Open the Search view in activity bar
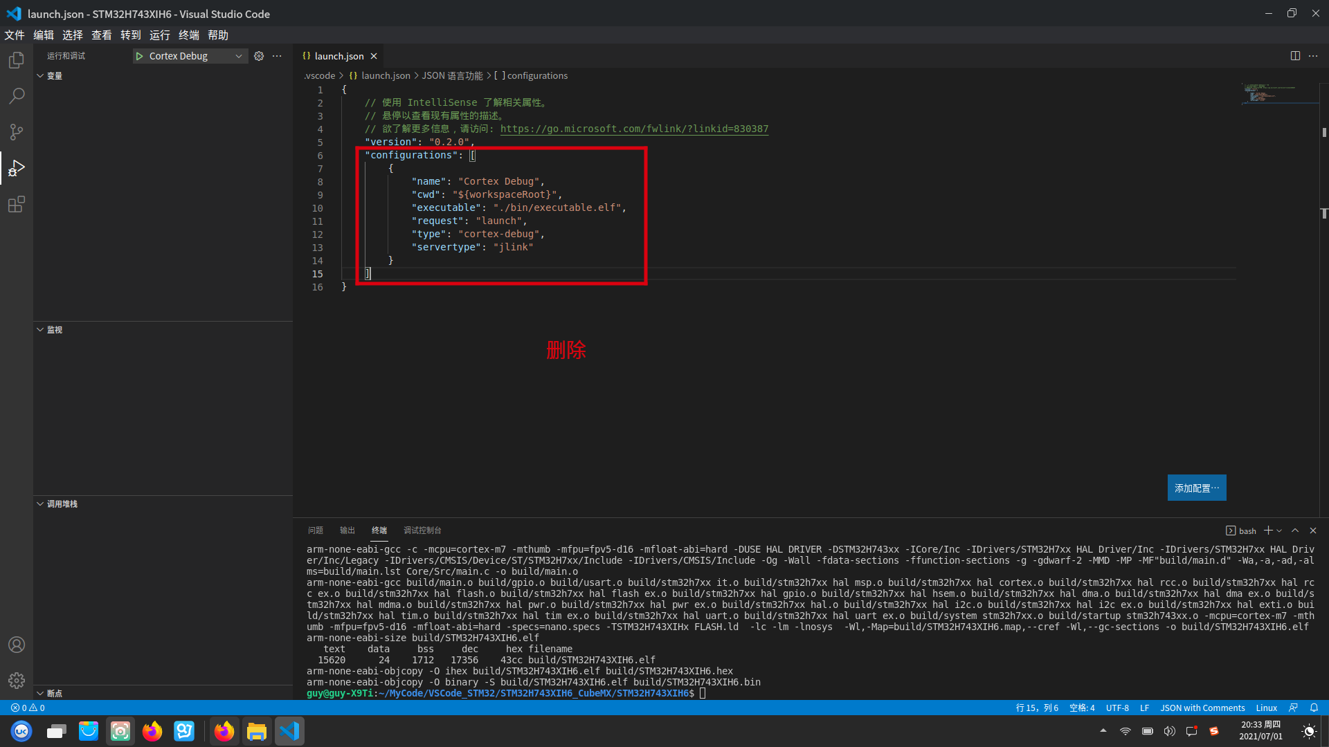The height and width of the screenshot is (747, 1329). [17, 96]
